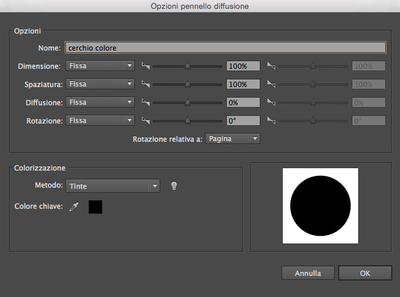Click the flip icon left of Dimensione slider
The height and width of the screenshot is (297, 400).
pyautogui.click(x=146, y=66)
